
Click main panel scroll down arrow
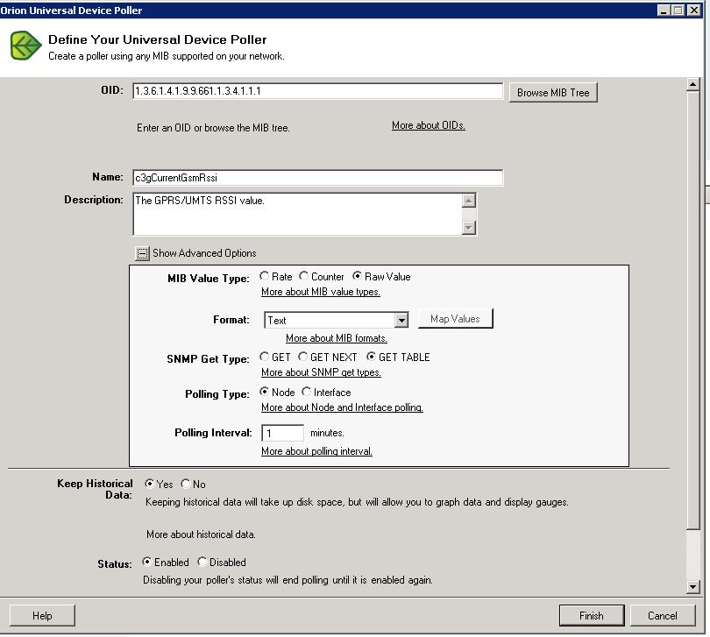(x=692, y=587)
